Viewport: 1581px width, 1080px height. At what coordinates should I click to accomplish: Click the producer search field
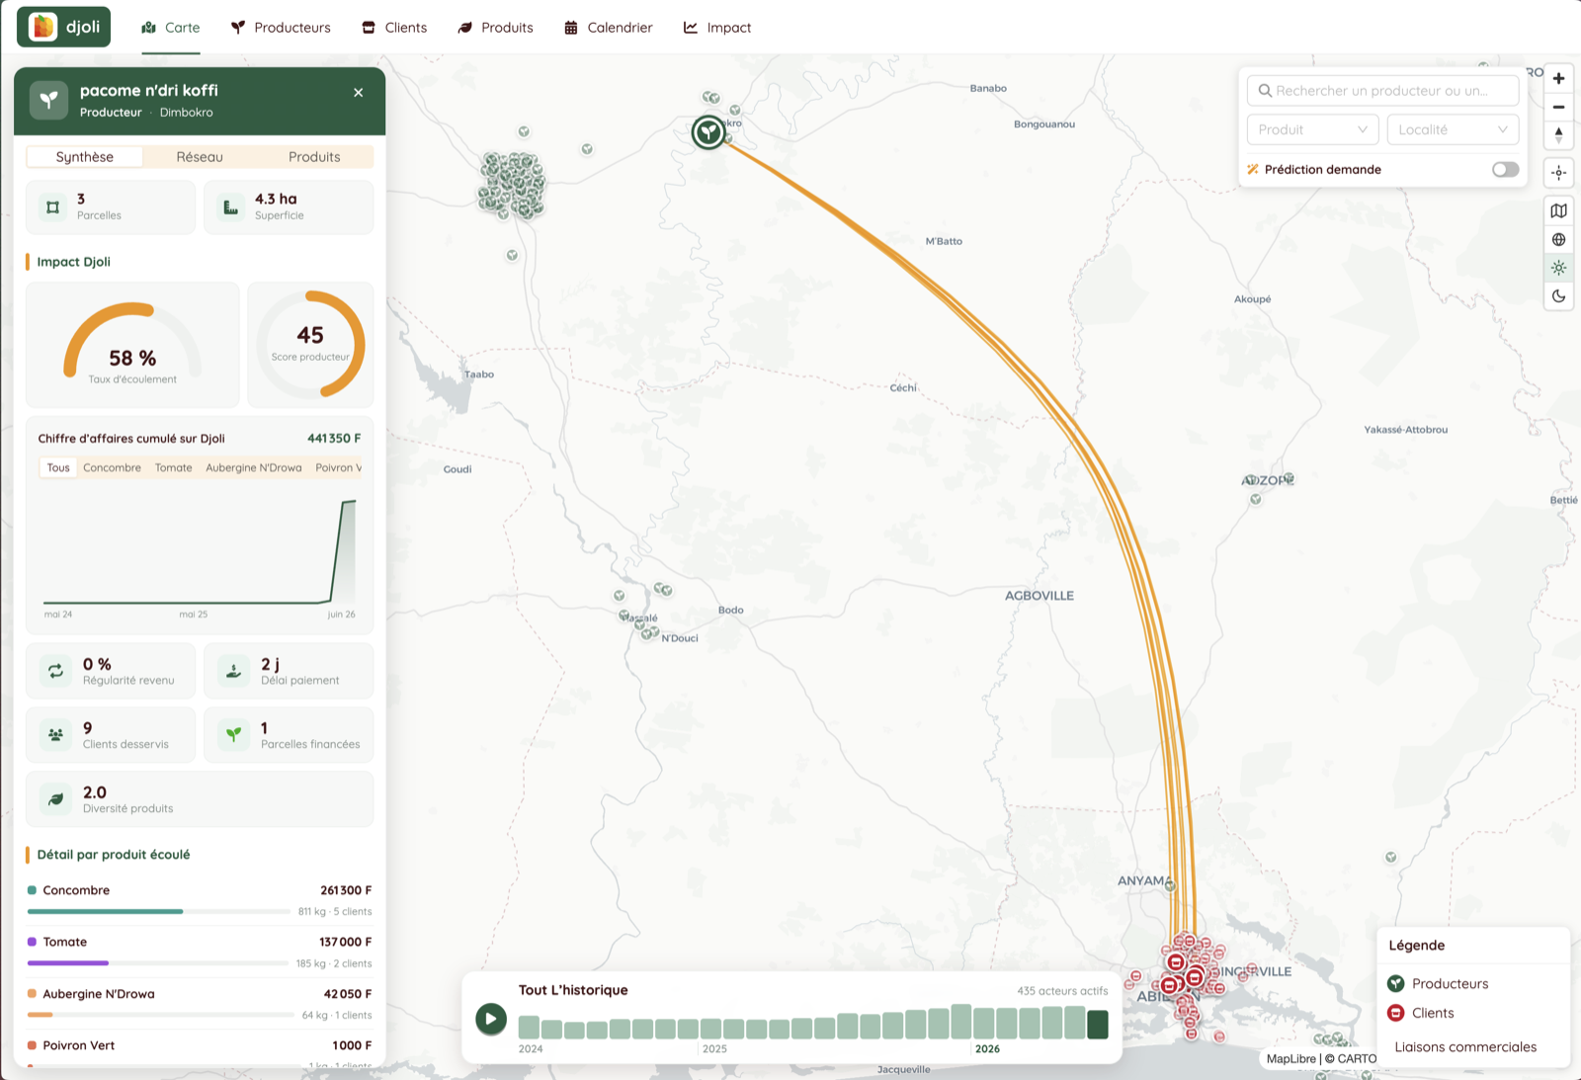1382,91
